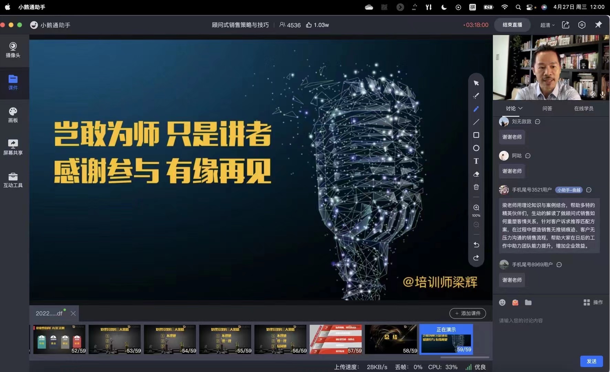Open the 摄像头 camera panel

click(x=13, y=50)
